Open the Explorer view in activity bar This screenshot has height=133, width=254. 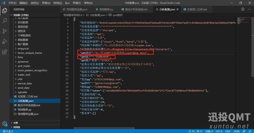[x=5, y=11]
